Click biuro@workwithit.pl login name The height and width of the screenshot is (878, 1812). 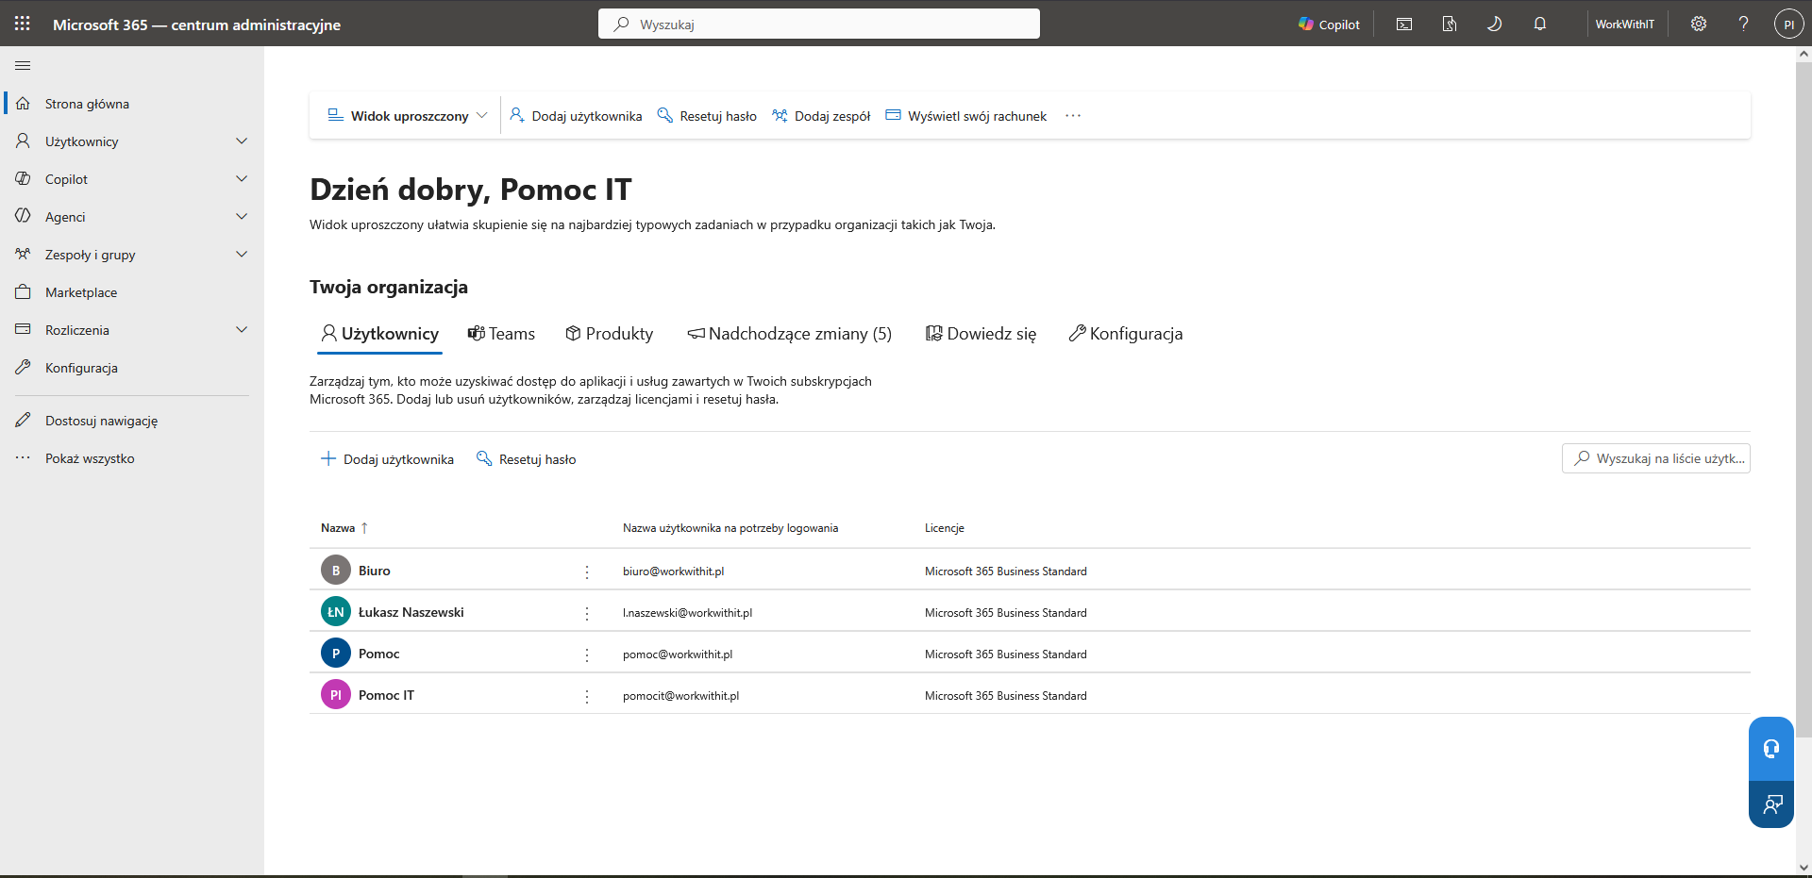674,572
